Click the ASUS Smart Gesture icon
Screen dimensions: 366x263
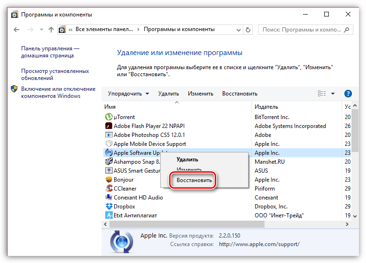tap(109, 170)
